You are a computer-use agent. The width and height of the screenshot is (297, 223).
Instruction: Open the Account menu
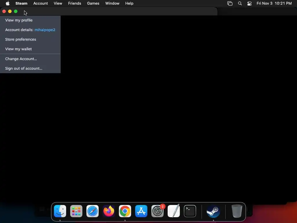[41, 3]
